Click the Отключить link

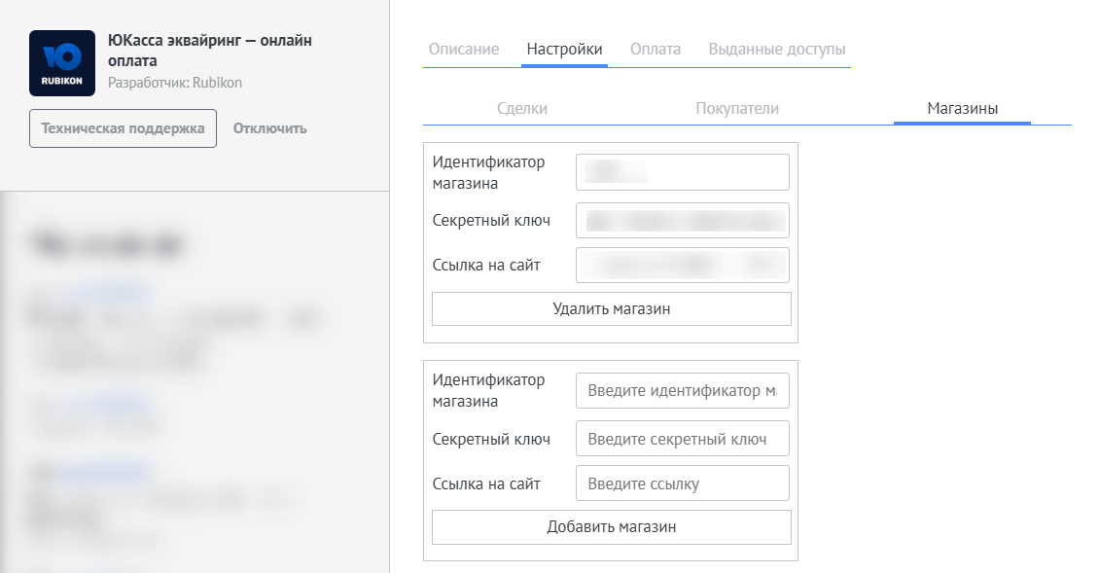pyautogui.click(x=269, y=128)
